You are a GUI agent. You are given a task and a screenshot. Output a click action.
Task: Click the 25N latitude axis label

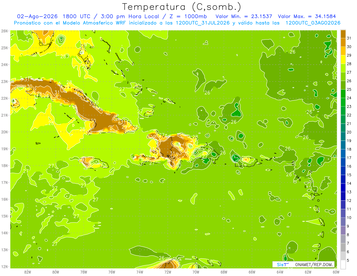4,48
